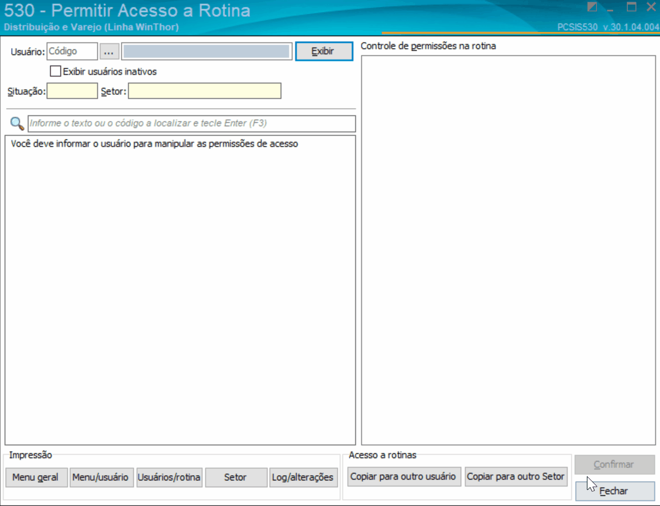Image resolution: width=660 pixels, height=506 pixels.
Task: Open user lookup with the '...' button
Action: click(x=109, y=51)
